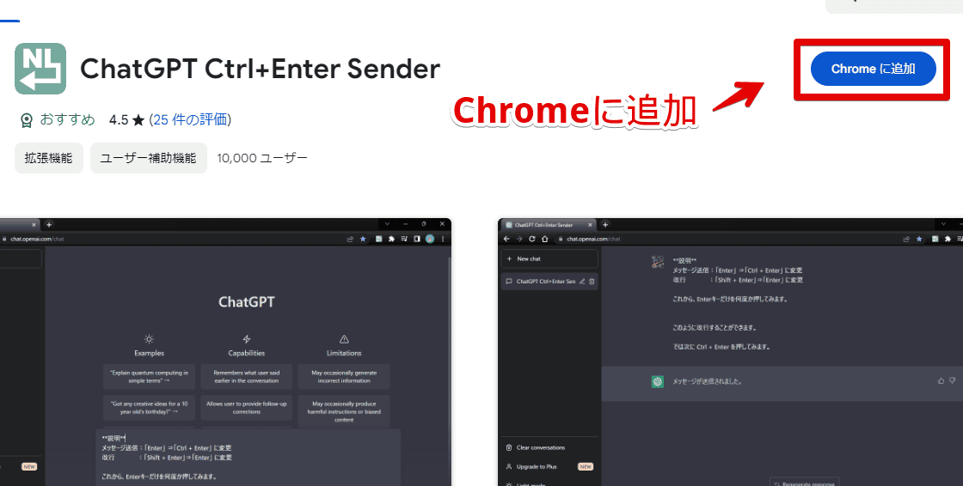Add the extension with the Chrome に追加 button
The image size is (963, 486).
873,69
